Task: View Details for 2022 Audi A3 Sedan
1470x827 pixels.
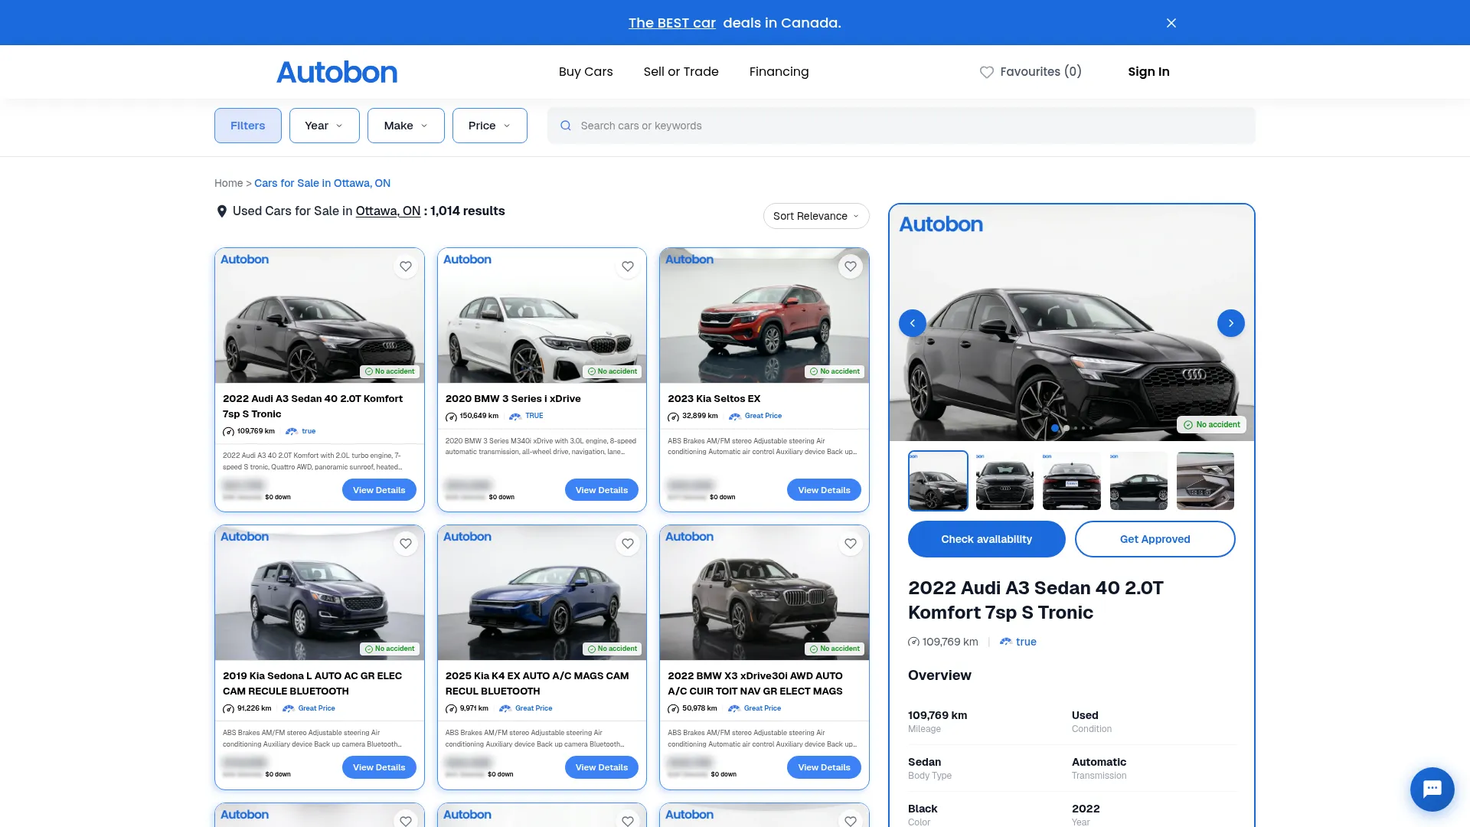Action: pos(379,490)
